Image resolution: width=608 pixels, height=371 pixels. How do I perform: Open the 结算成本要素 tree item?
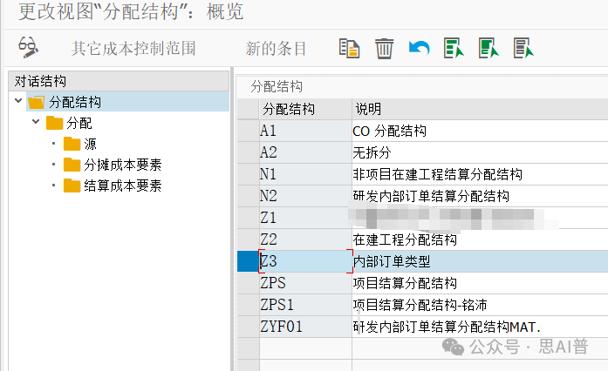click(x=122, y=185)
